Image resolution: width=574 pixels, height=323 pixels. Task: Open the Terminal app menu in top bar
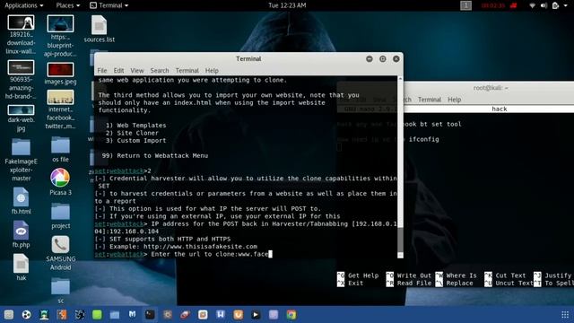[109, 5]
